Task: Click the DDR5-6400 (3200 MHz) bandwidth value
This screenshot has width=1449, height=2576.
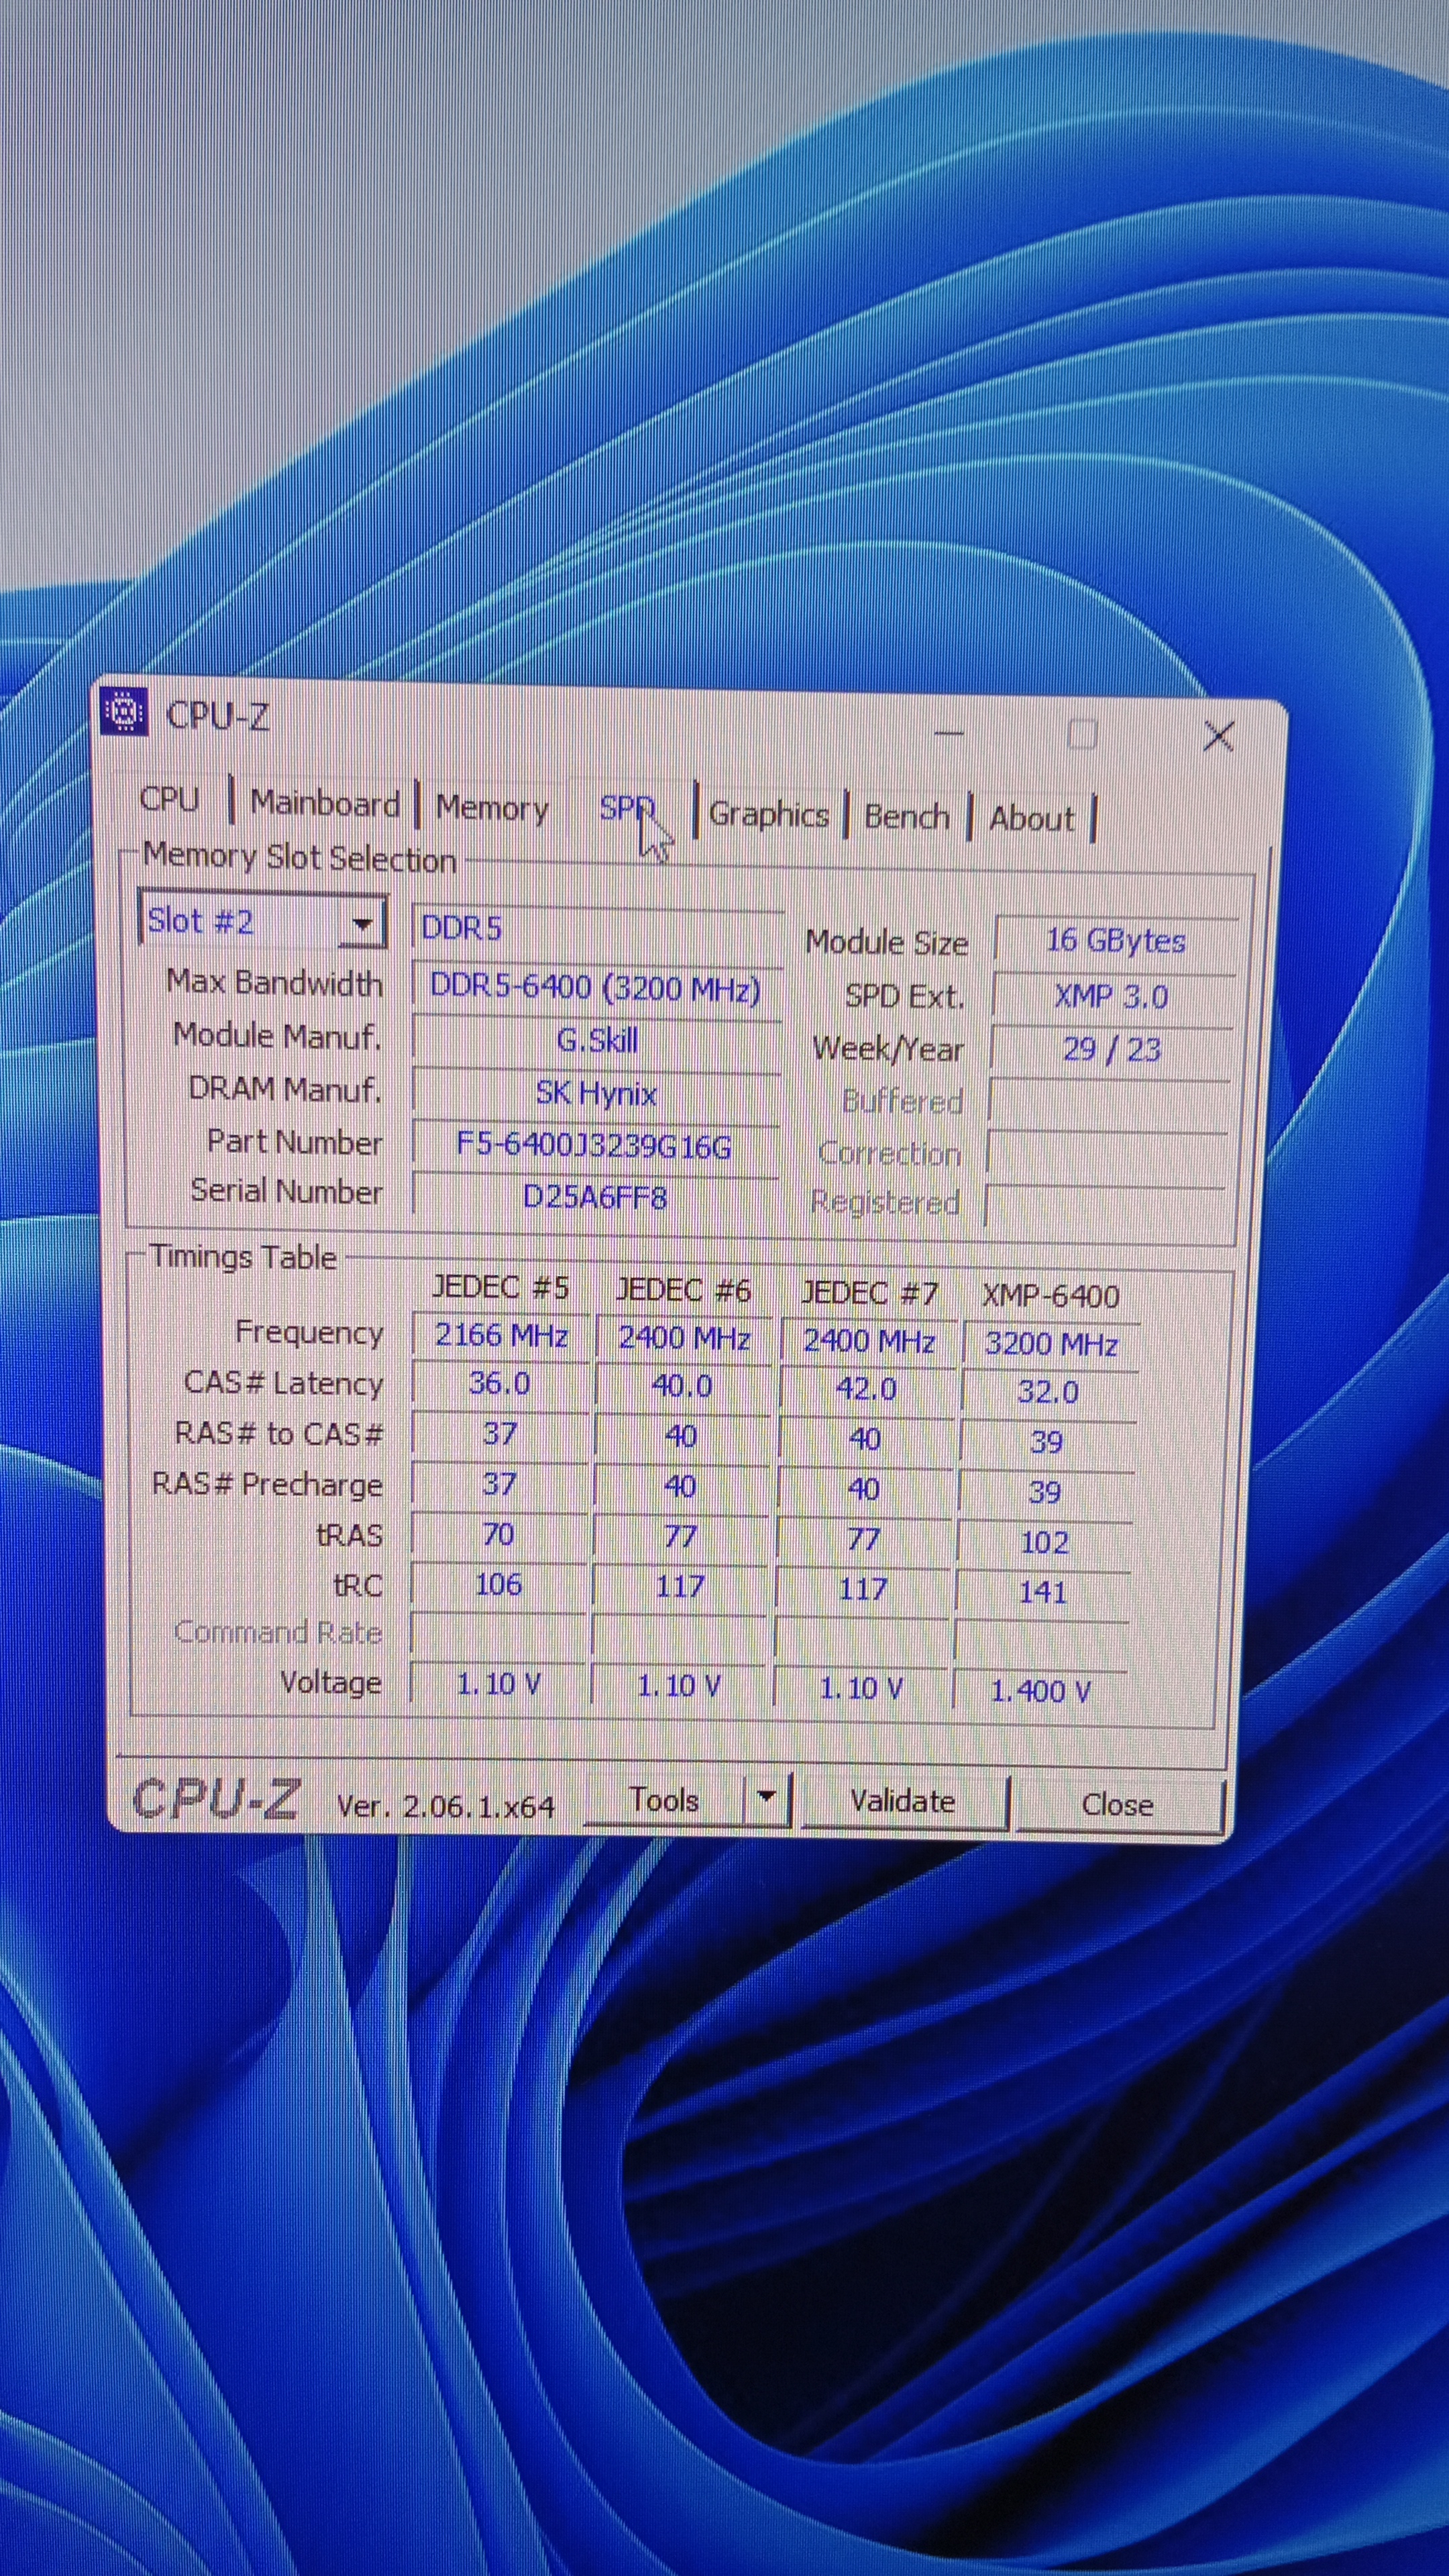Action: (x=596, y=988)
